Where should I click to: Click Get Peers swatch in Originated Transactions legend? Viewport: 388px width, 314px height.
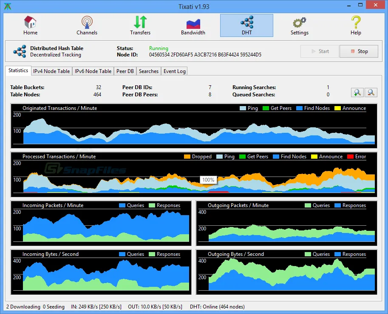(266, 108)
